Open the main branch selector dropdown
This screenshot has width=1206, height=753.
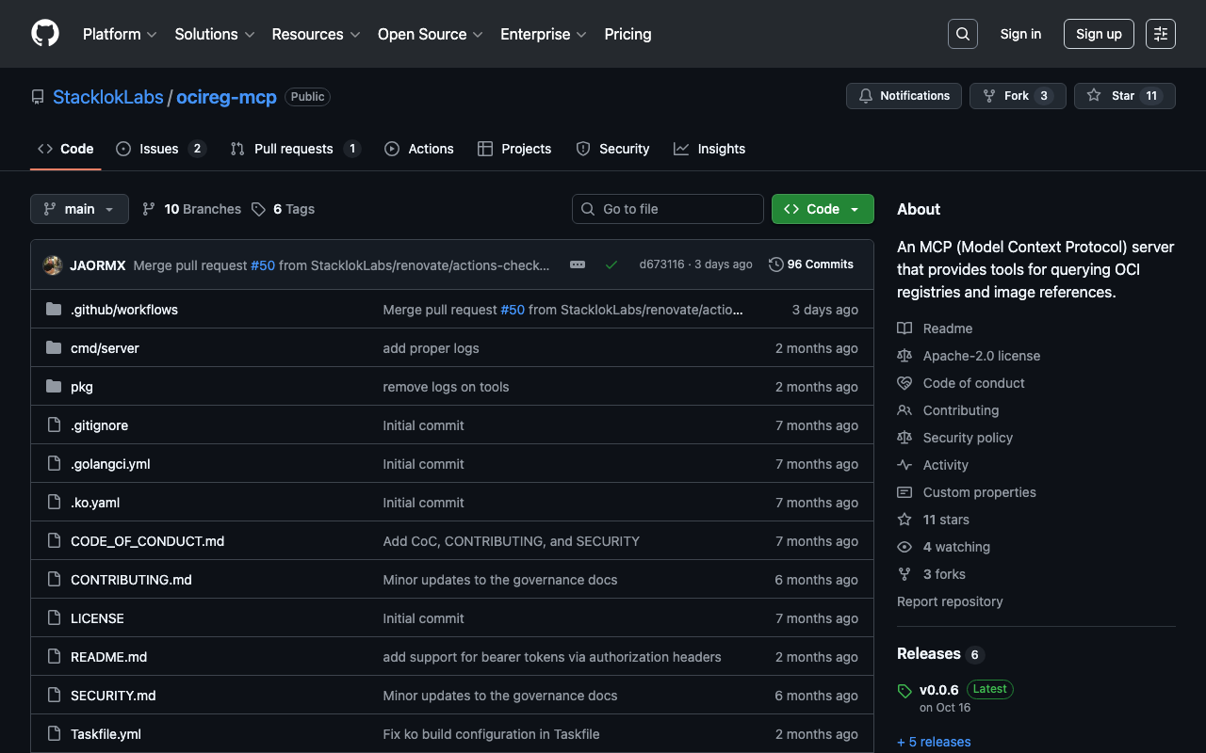pyautogui.click(x=79, y=209)
